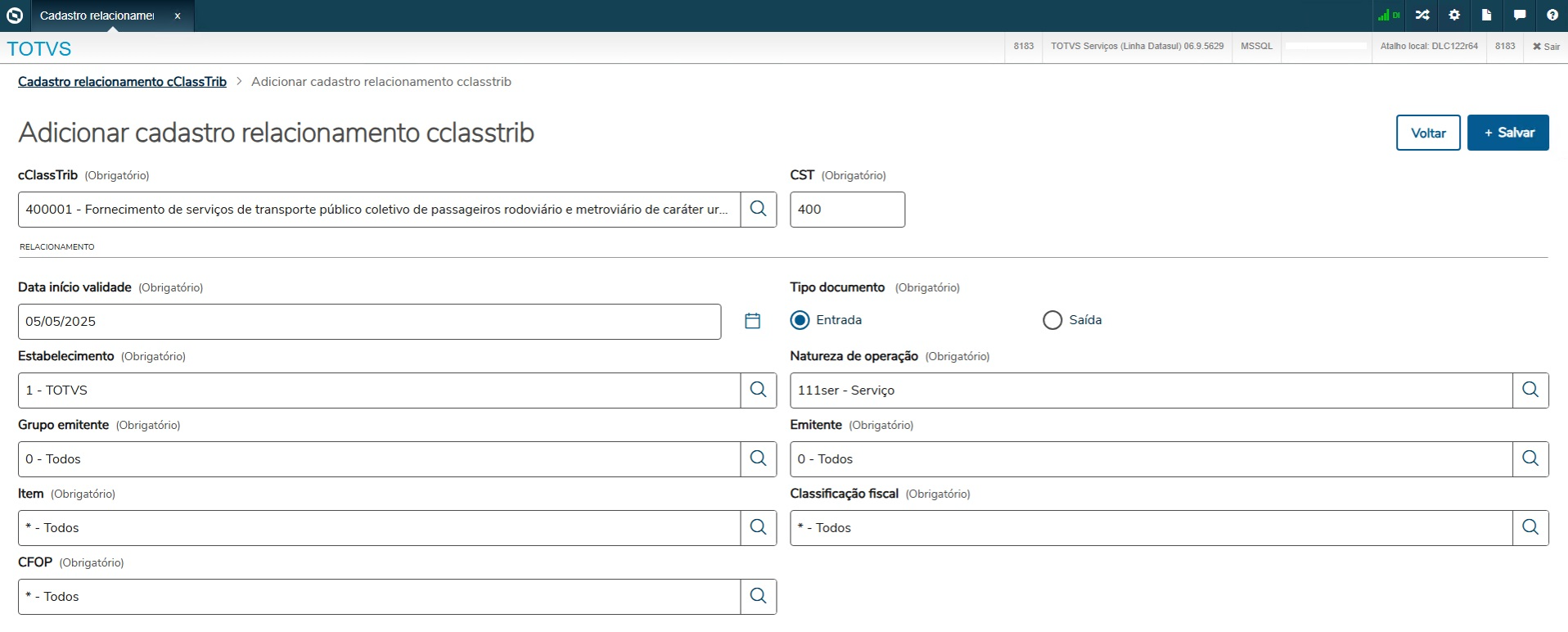Click the Voltar button

[1428, 133]
